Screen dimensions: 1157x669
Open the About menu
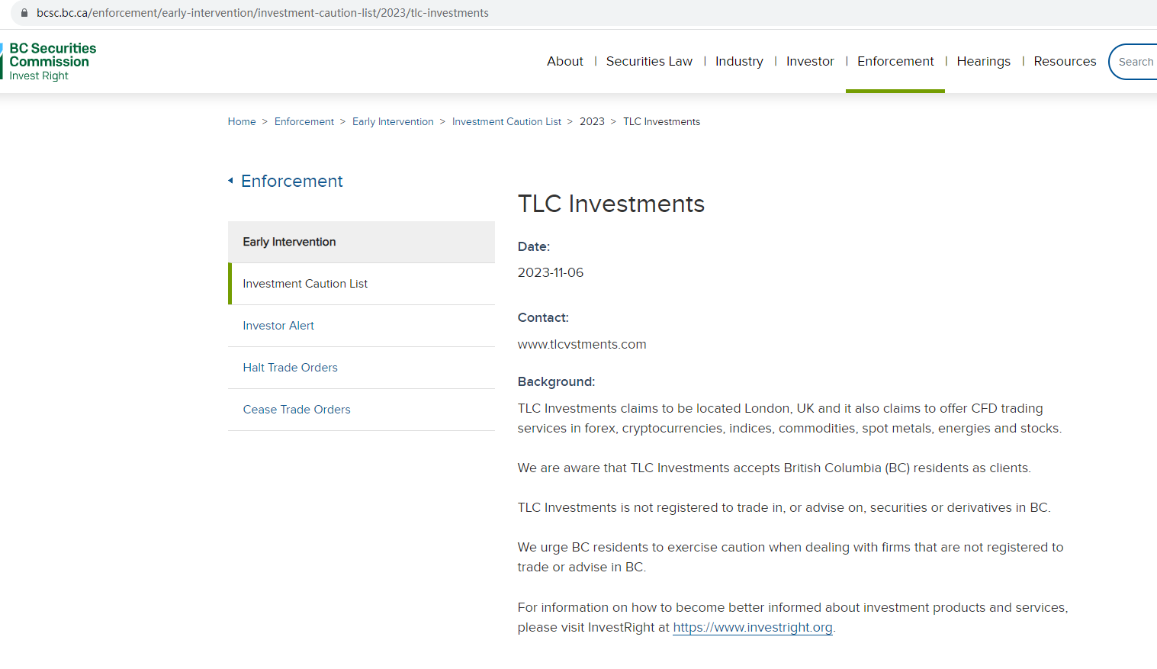tap(564, 61)
